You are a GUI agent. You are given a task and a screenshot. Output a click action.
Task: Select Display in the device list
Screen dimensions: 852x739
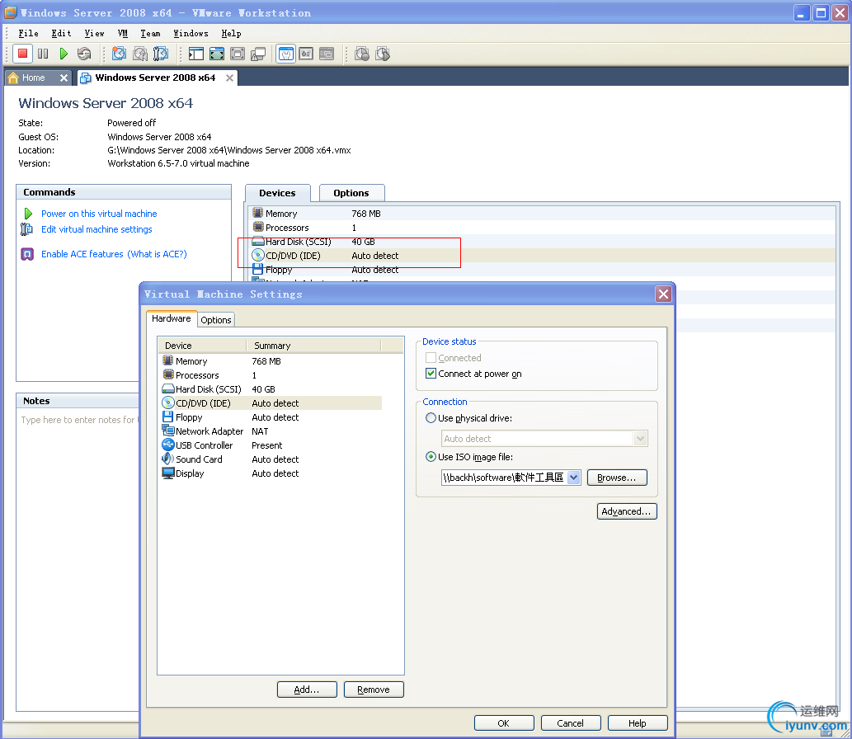(x=271, y=473)
